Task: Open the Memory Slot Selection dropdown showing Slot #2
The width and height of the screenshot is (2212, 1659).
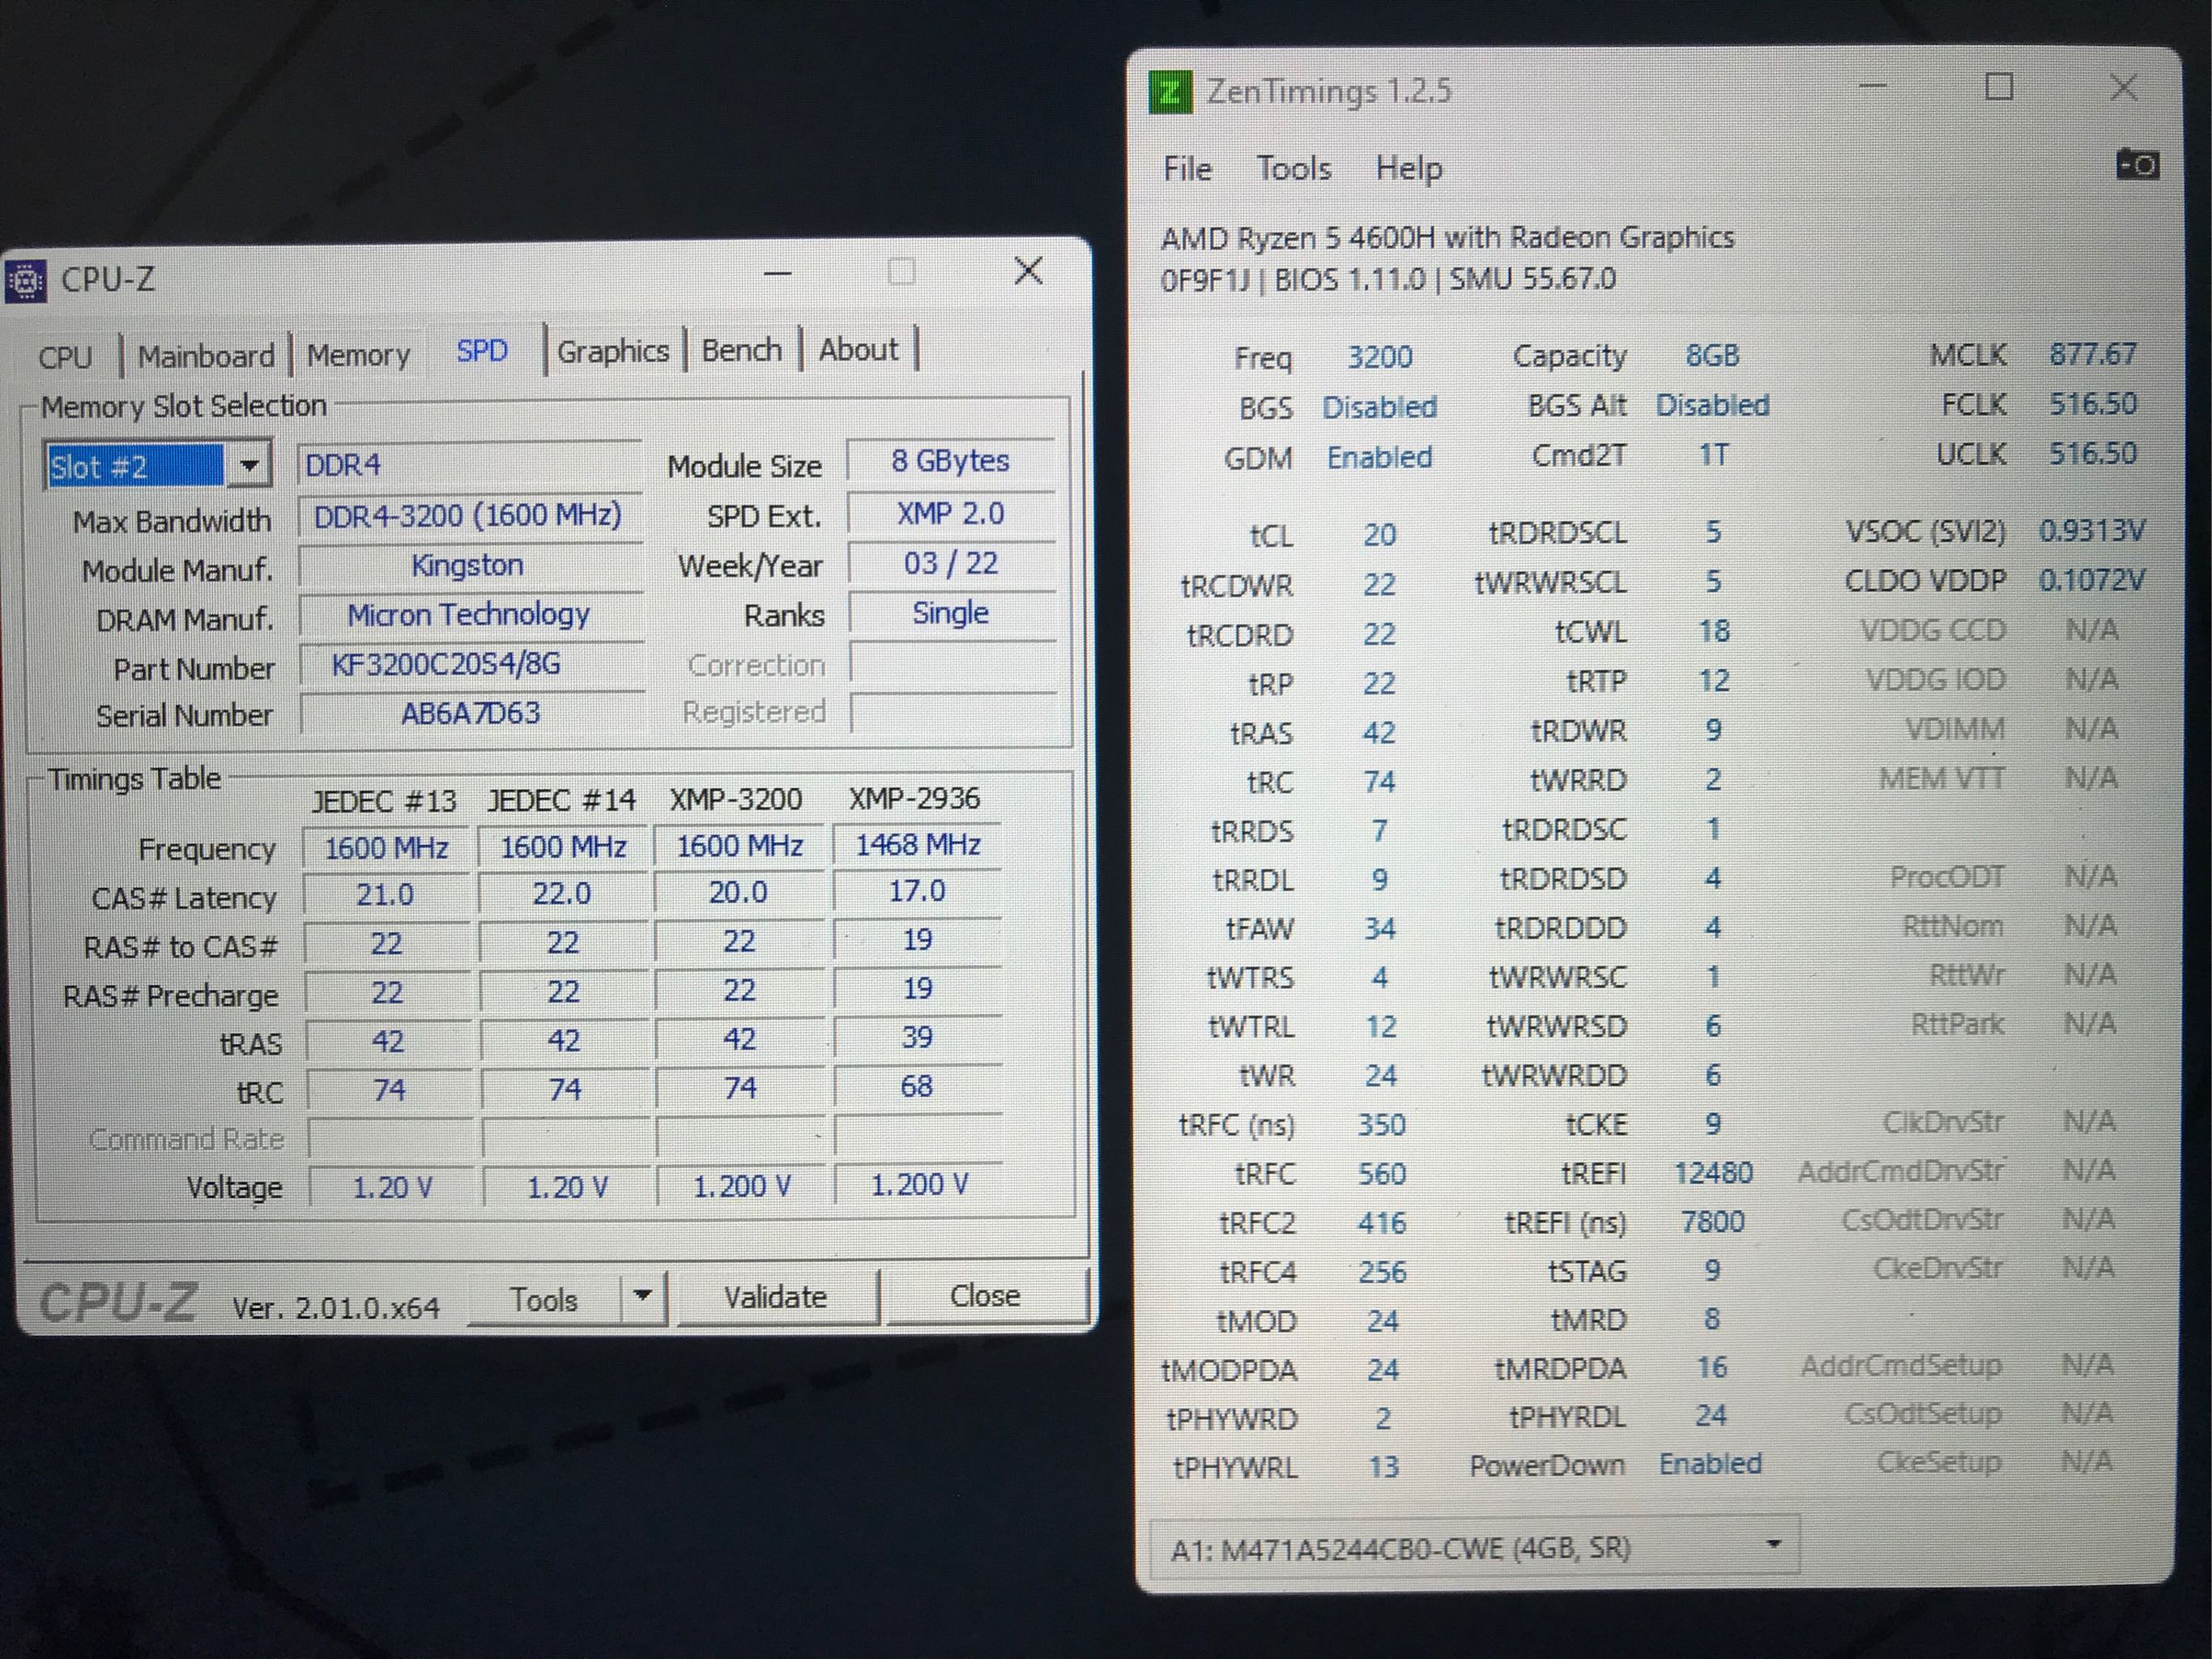Action: pos(247,463)
